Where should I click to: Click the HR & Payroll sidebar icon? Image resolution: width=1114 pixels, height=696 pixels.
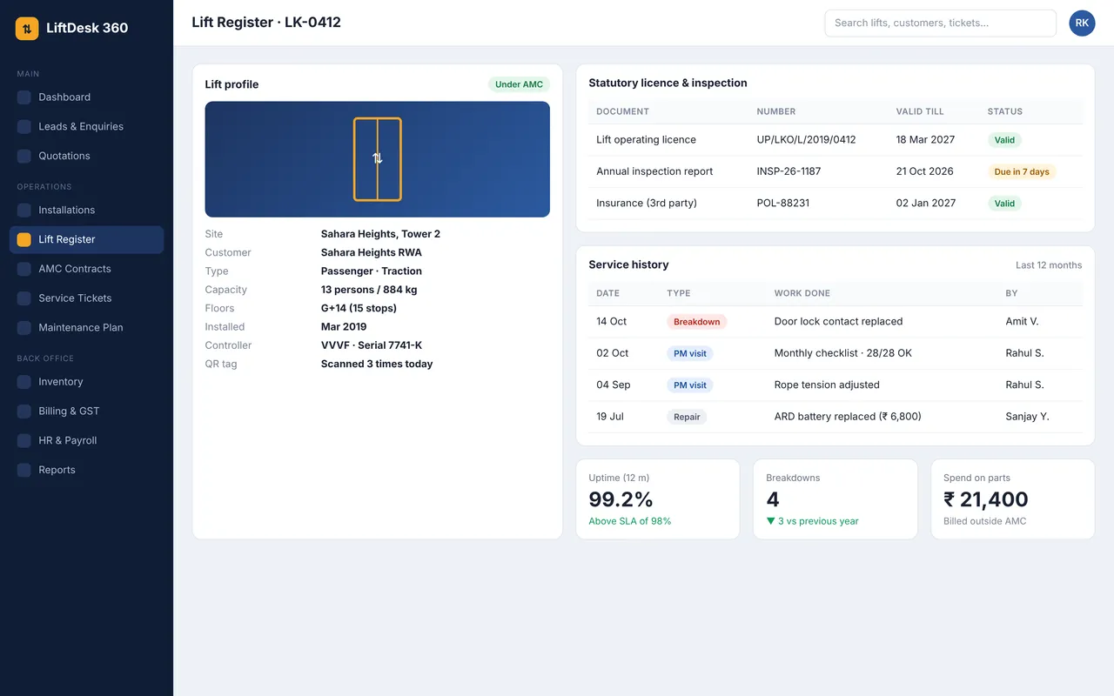[24, 441]
